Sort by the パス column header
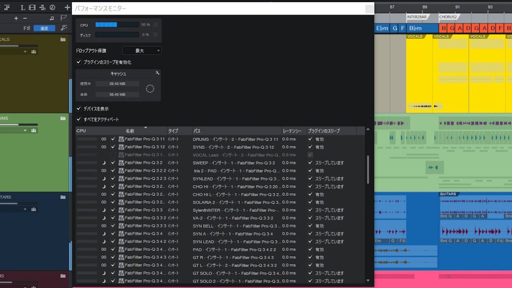The width and height of the screenshot is (512, 288). click(x=197, y=131)
